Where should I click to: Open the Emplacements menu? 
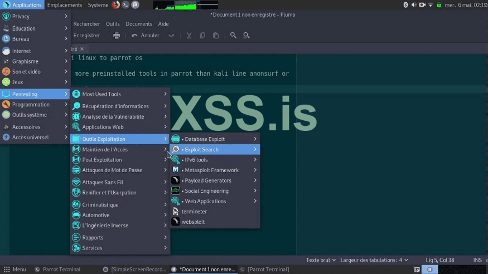pos(65,4)
